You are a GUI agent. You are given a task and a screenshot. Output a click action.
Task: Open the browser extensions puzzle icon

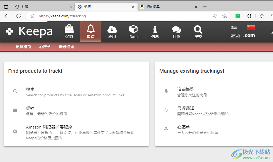pyautogui.click(x=249, y=16)
